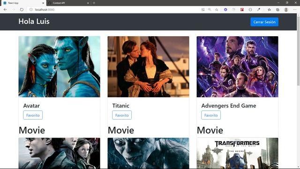This screenshot has width=300, height=169.
Task: Switch to the Context API tab
Action: click(x=68, y=3)
